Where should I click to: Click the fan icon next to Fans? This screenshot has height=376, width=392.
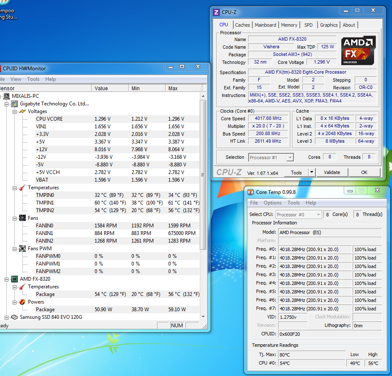pyautogui.click(x=22, y=218)
